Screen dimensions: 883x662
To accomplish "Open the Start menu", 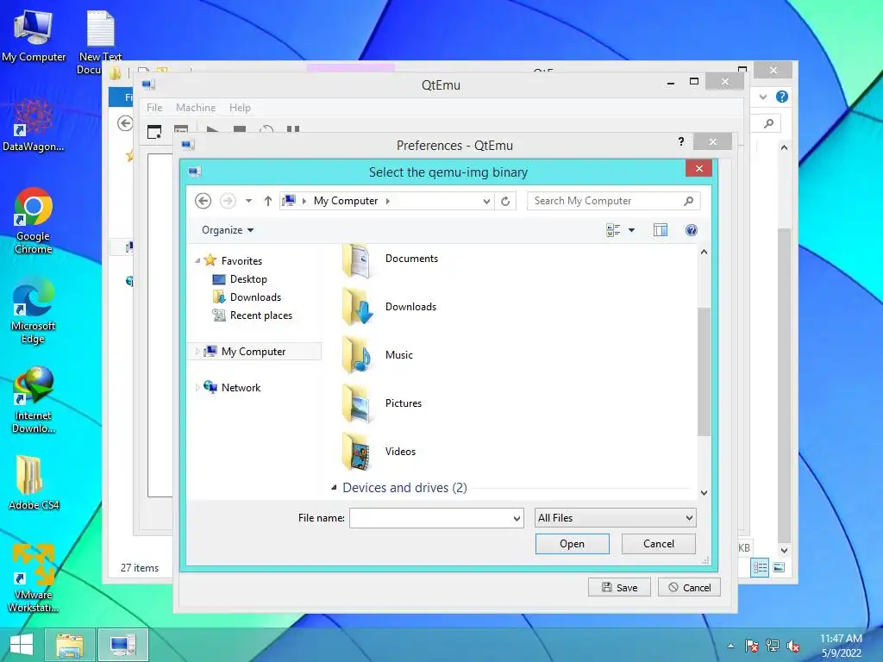I will tap(22, 645).
